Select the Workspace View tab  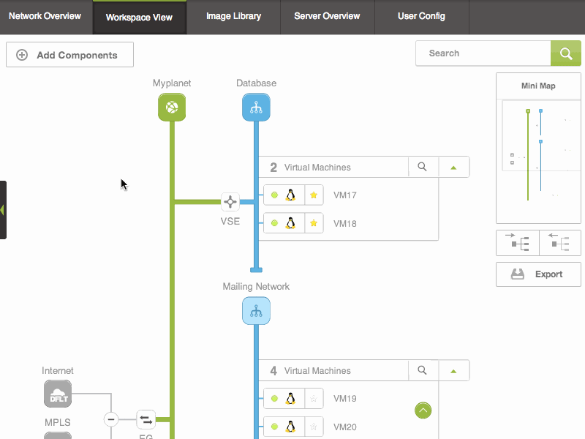139,17
